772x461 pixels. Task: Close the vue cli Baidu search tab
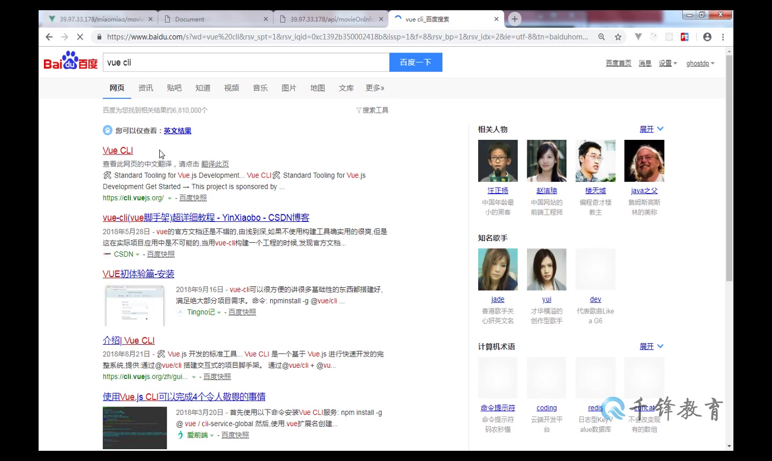[496, 19]
